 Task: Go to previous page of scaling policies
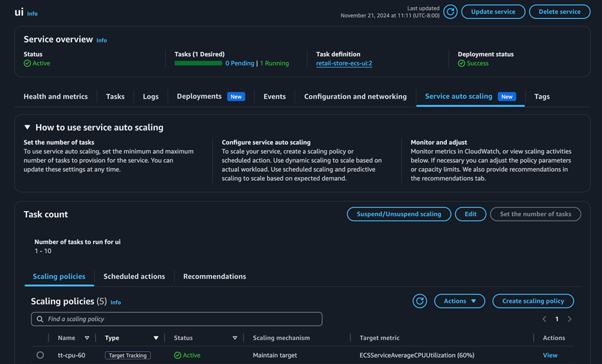click(544, 319)
